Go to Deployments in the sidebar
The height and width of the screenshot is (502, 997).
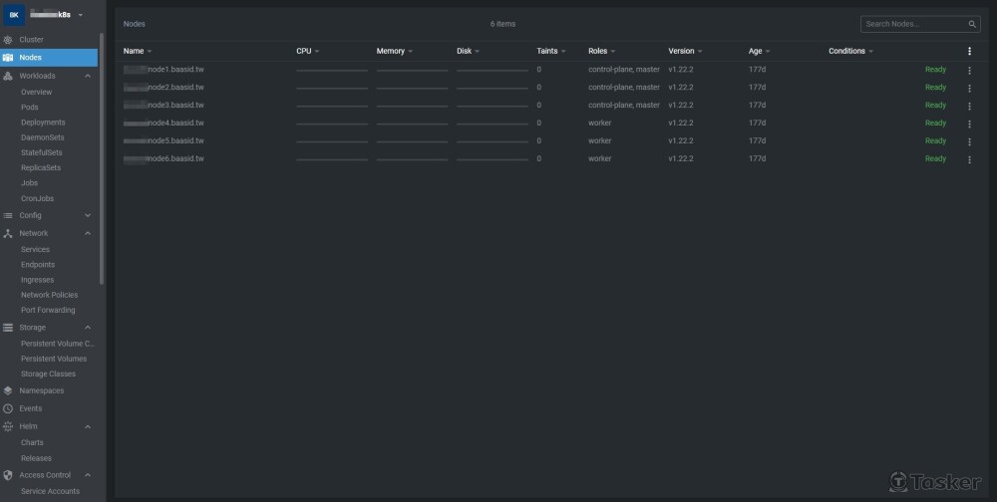(x=43, y=123)
